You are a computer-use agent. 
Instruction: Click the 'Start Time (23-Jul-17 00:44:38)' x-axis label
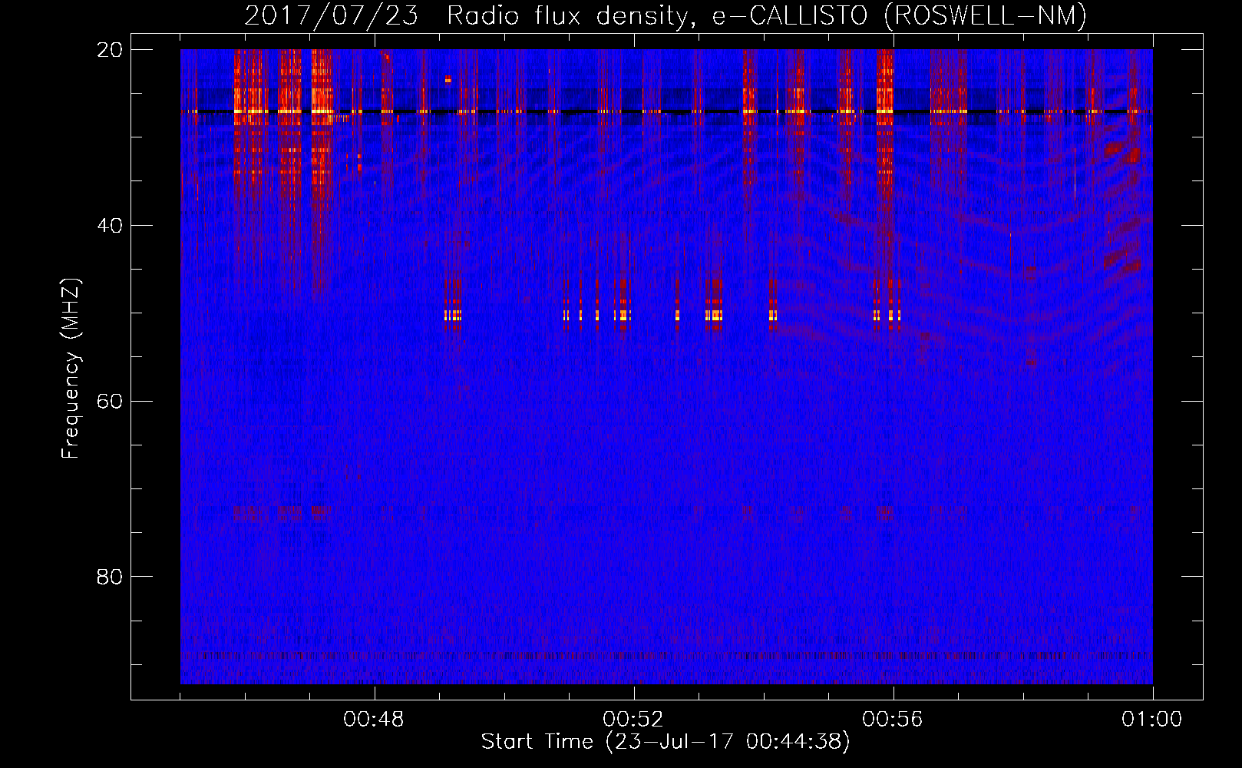[x=666, y=742]
